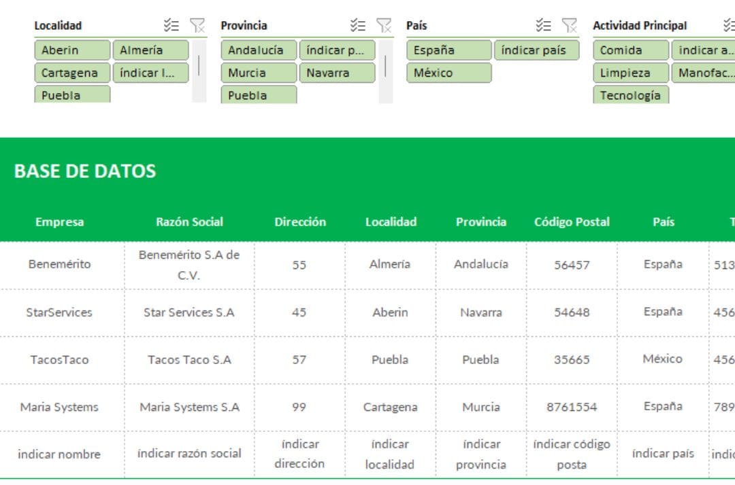The height and width of the screenshot is (485, 735).
Task: Filter by Comida in Actividad Principal slicer
Action: (631, 50)
